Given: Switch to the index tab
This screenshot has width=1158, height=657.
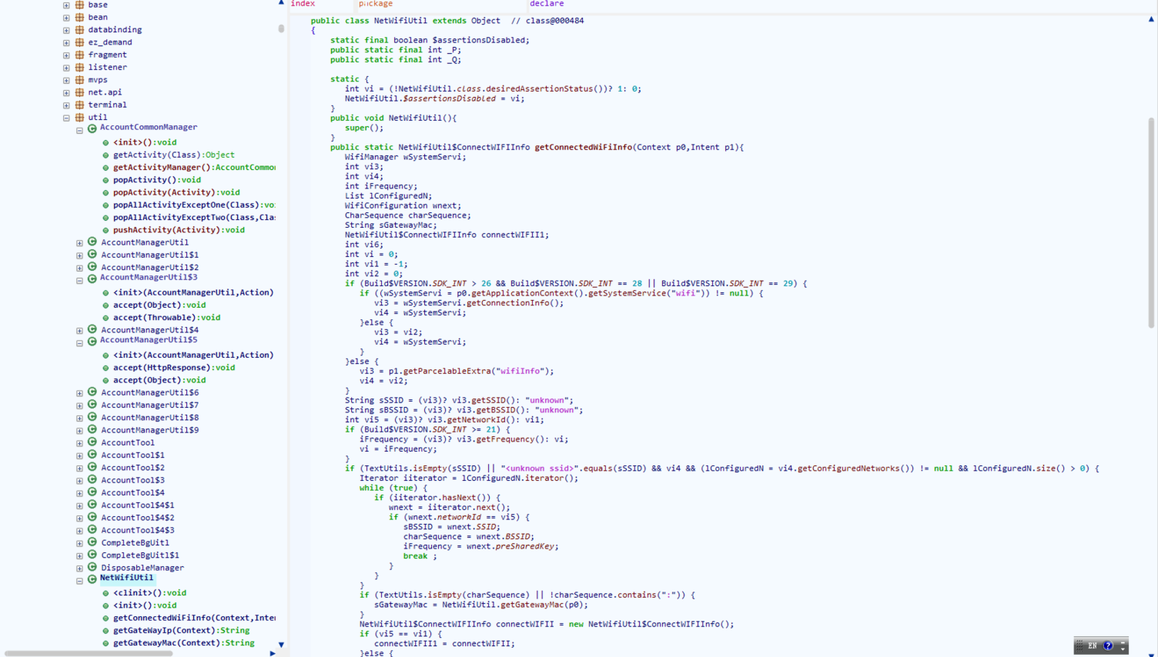Looking at the screenshot, I should 303,4.
